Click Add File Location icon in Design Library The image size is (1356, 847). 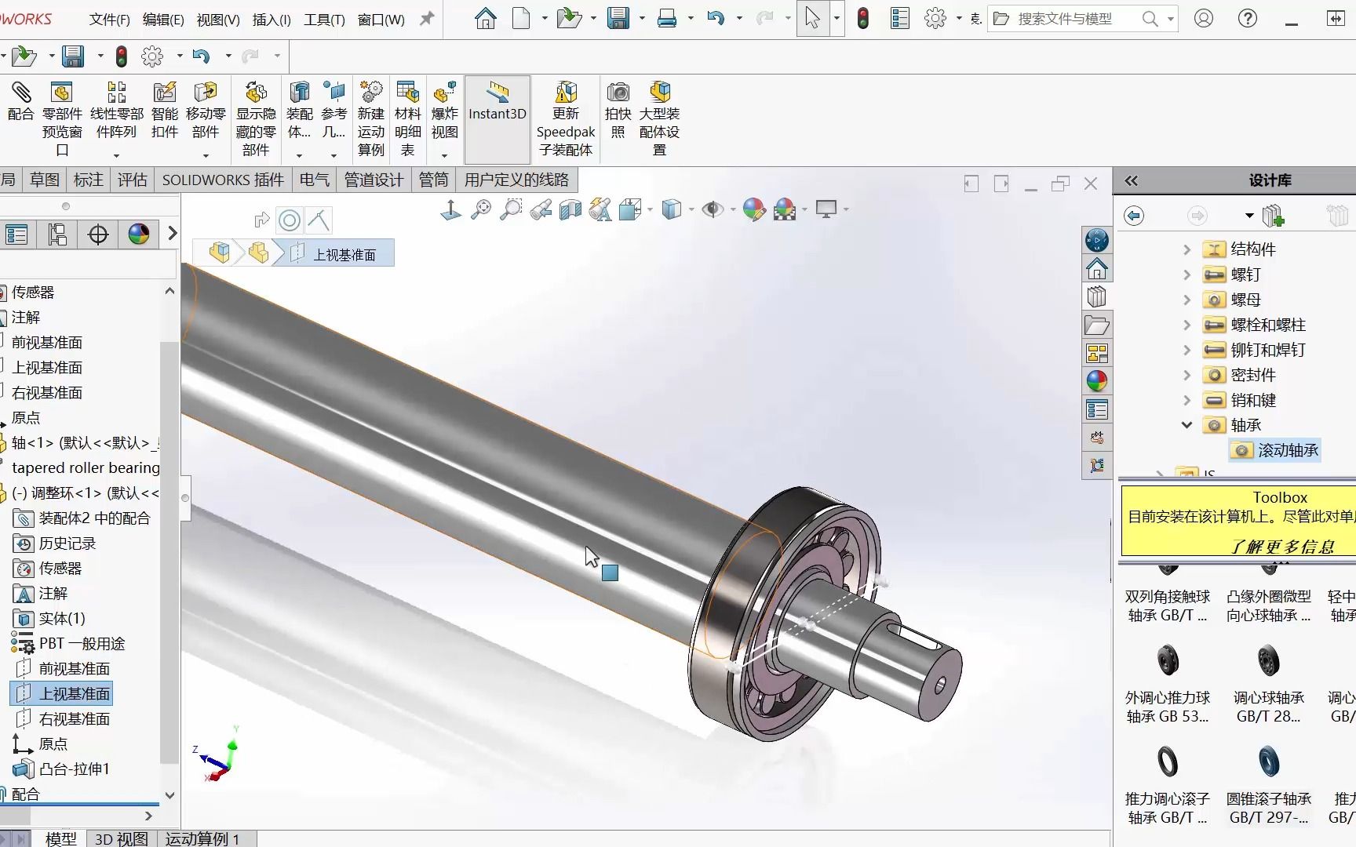point(1274,216)
